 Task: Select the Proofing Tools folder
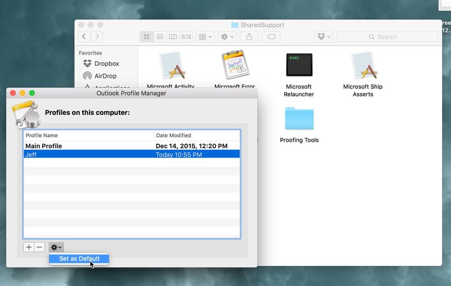[299, 118]
